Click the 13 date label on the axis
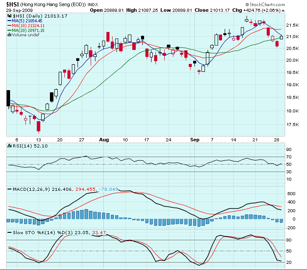 coord(39,140)
